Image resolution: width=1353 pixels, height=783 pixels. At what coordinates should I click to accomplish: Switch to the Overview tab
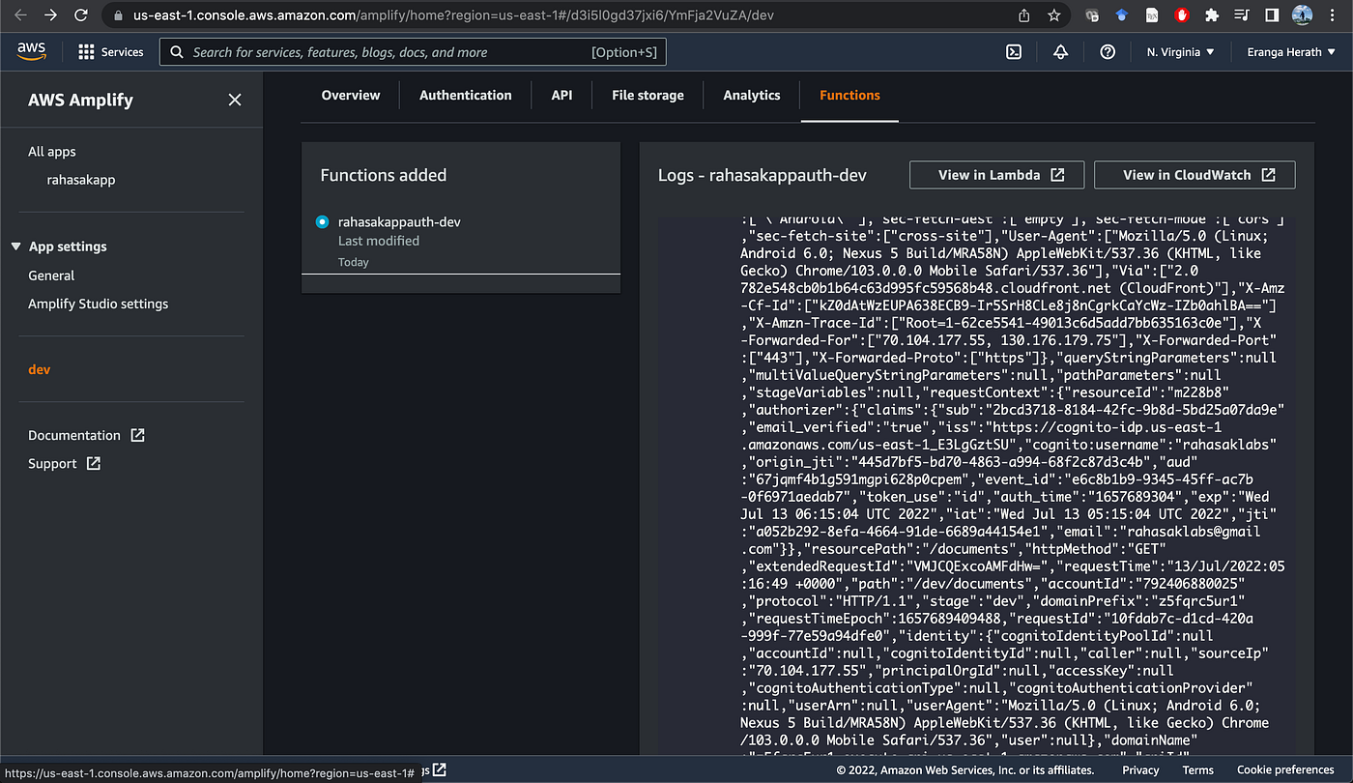pyautogui.click(x=351, y=95)
